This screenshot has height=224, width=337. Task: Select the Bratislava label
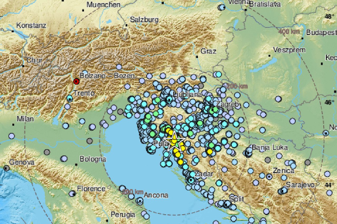pos(265,4)
